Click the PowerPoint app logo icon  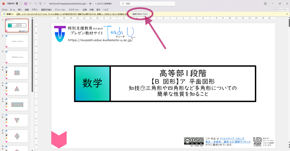[3, 4]
